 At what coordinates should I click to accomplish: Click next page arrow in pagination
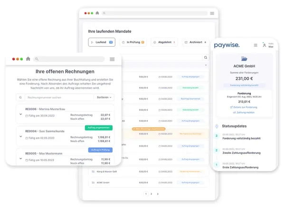coord(158,194)
